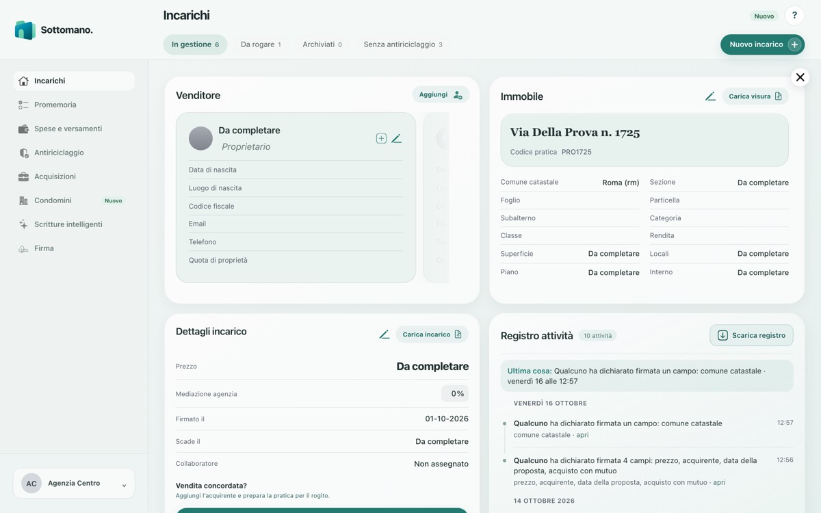The width and height of the screenshot is (821, 513).
Task: Show the Senza antiriciclaggio tab
Action: pos(403,44)
